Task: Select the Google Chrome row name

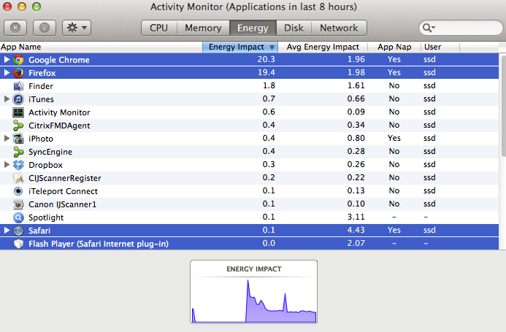Action: tap(58, 60)
